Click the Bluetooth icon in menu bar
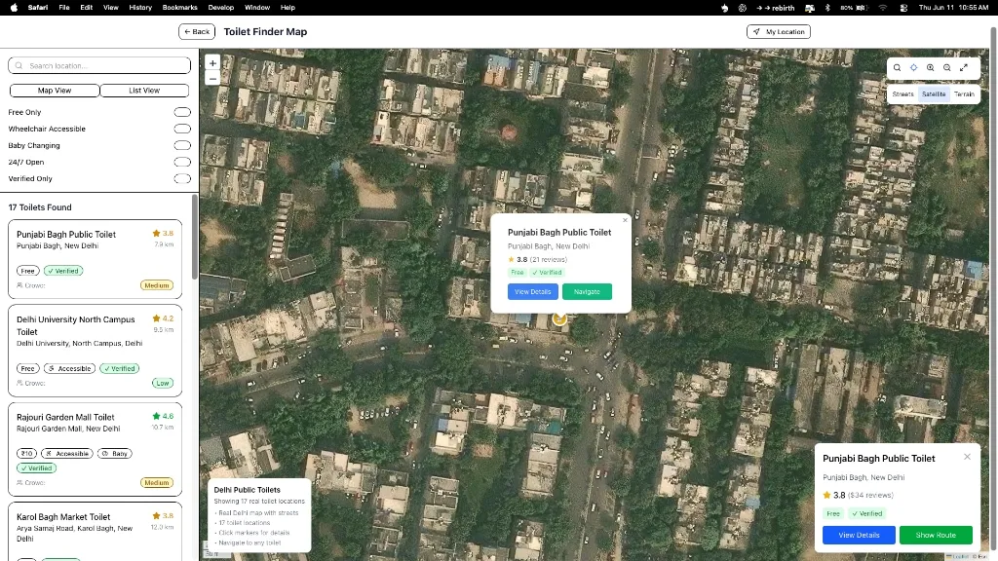 click(x=827, y=8)
